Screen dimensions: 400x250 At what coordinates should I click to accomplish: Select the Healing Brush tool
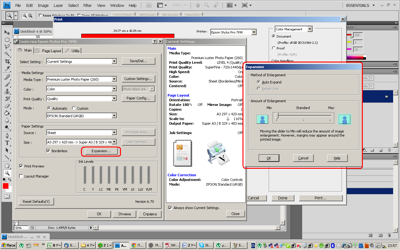tap(7, 77)
